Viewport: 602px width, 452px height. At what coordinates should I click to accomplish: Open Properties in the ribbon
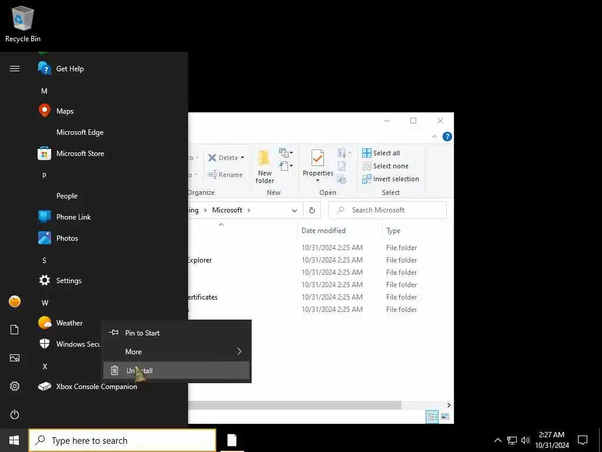pos(317,162)
